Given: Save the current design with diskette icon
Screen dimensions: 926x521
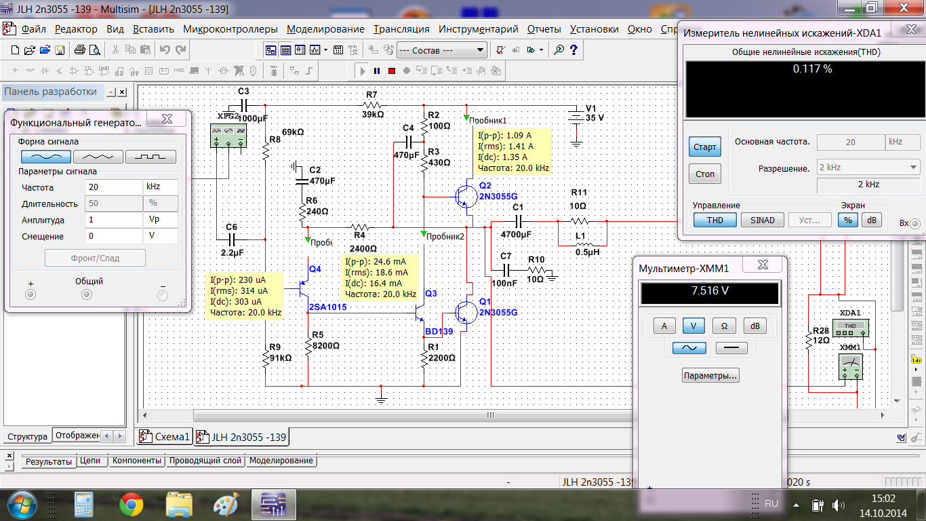Looking at the screenshot, I should coord(60,50).
